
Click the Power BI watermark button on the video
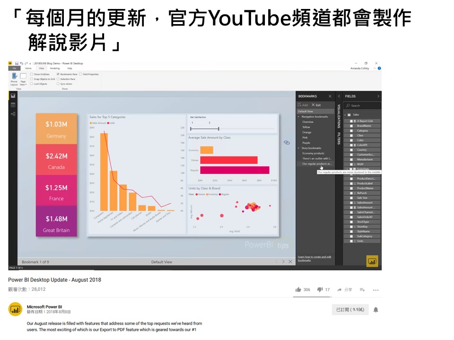tap(372, 261)
